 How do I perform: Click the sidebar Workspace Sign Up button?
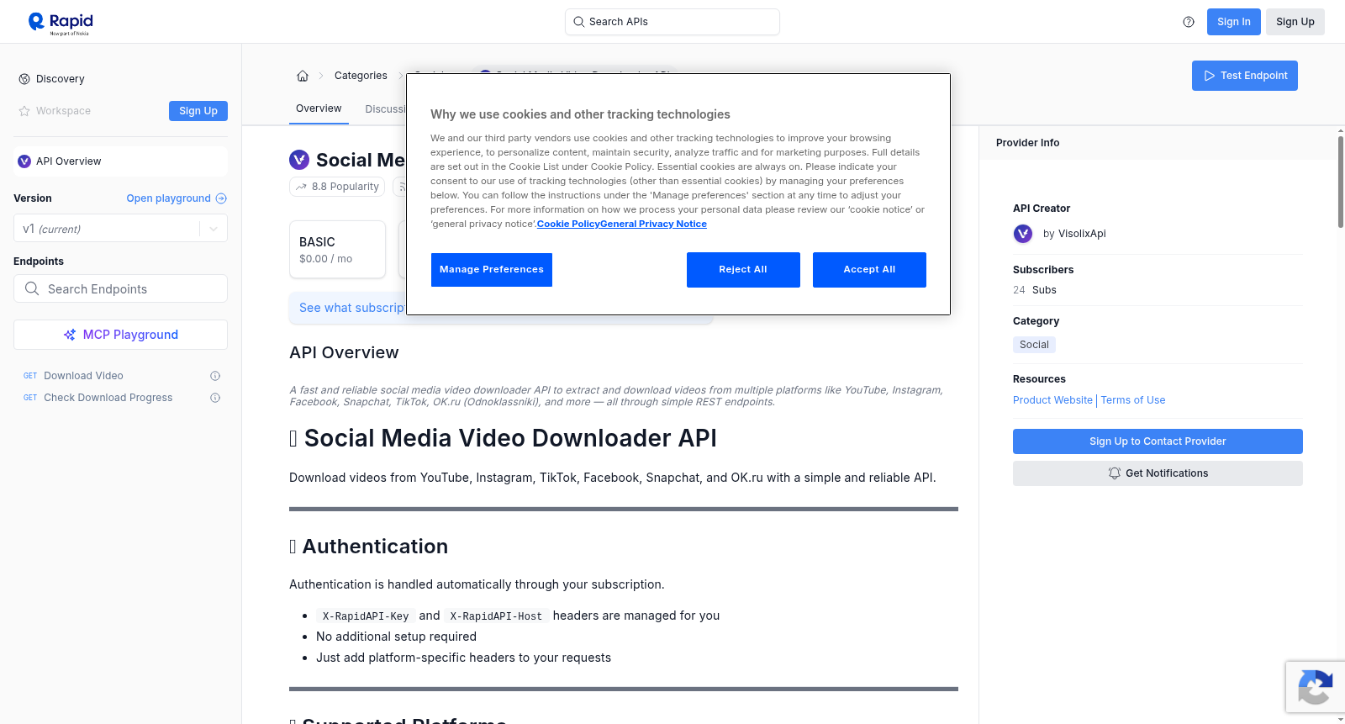point(198,111)
